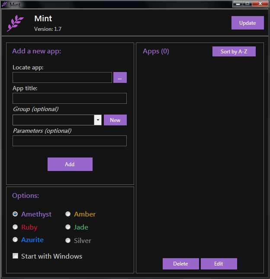Click the Update button

pos(247,23)
